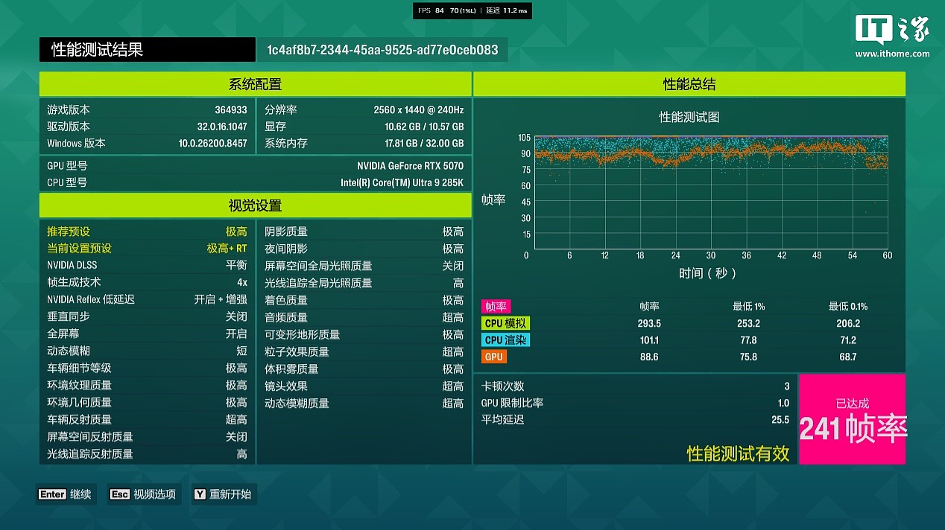Select the 体积雾质量 row
The height and width of the screenshot is (530, 945).
point(364,368)
